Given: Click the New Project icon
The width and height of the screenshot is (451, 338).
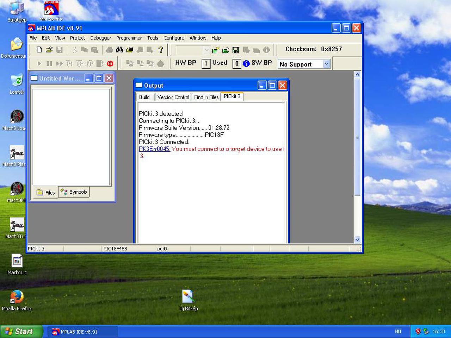Looking at the screenshot, I should [216, 50].
